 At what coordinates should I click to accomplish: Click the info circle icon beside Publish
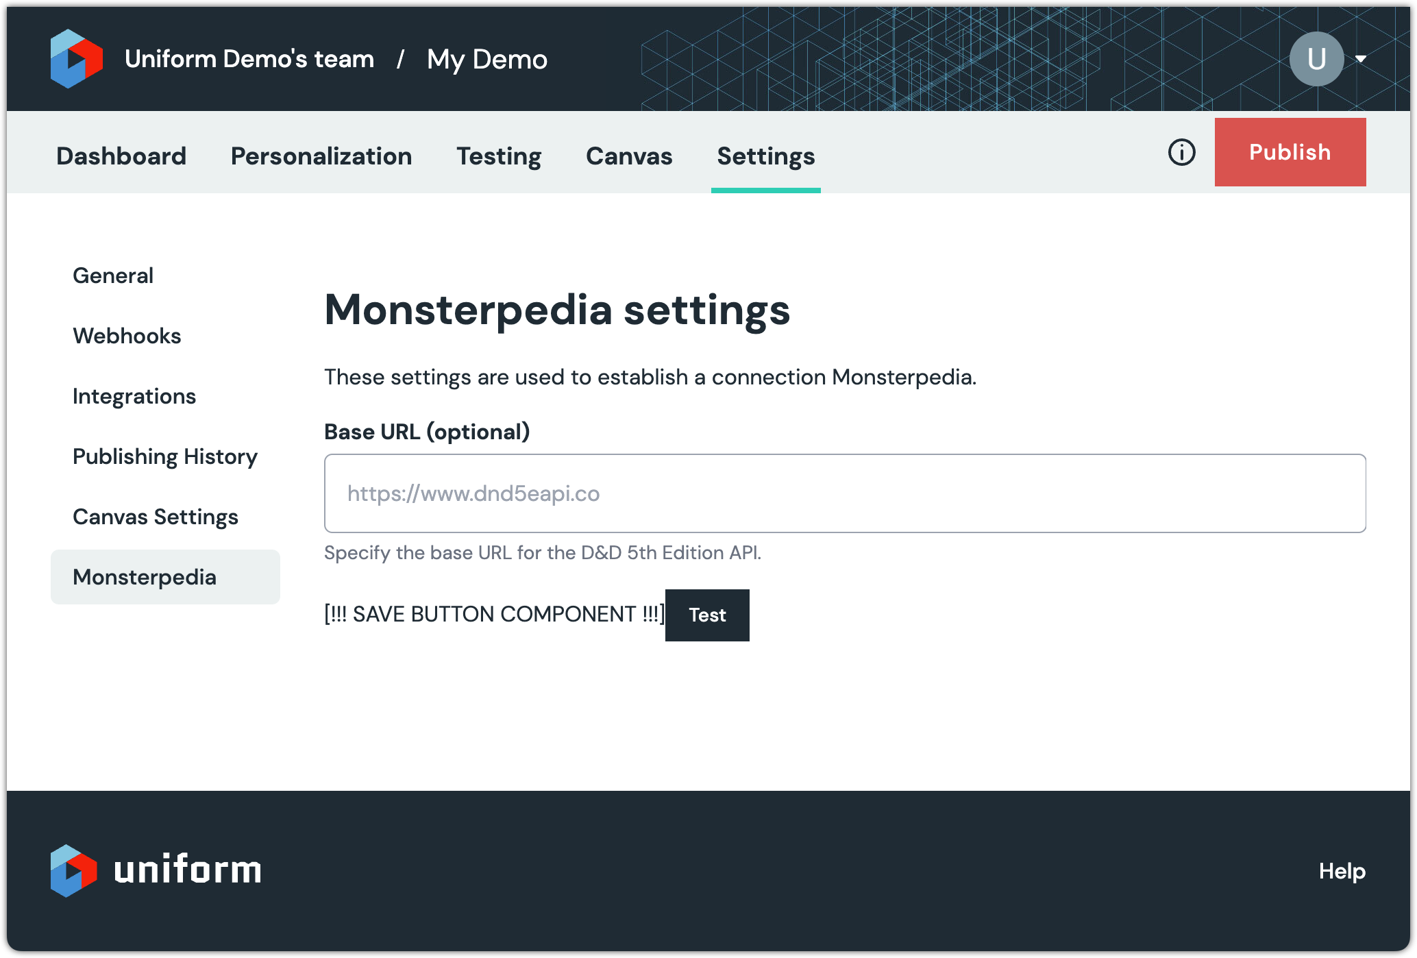1181,152
